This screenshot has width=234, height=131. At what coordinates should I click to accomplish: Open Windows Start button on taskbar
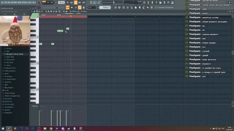3,128
